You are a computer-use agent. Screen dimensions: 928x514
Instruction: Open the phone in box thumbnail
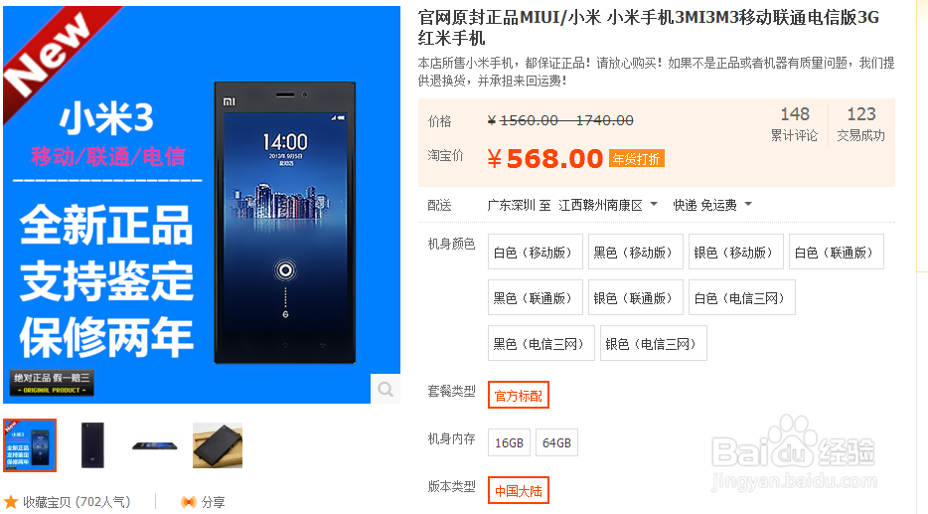coord(218,445)
